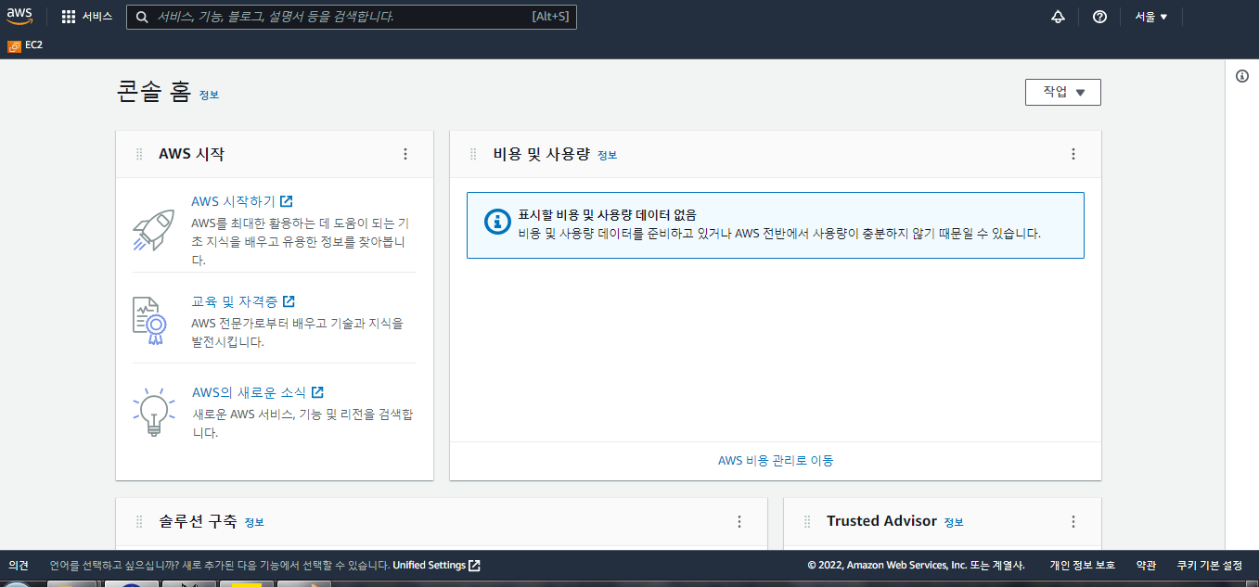Open 비용 및 사용량 widget options menu
The height and width of the screenshot is (587, 1259).
pyautogui.click(x=1073, y=155)
